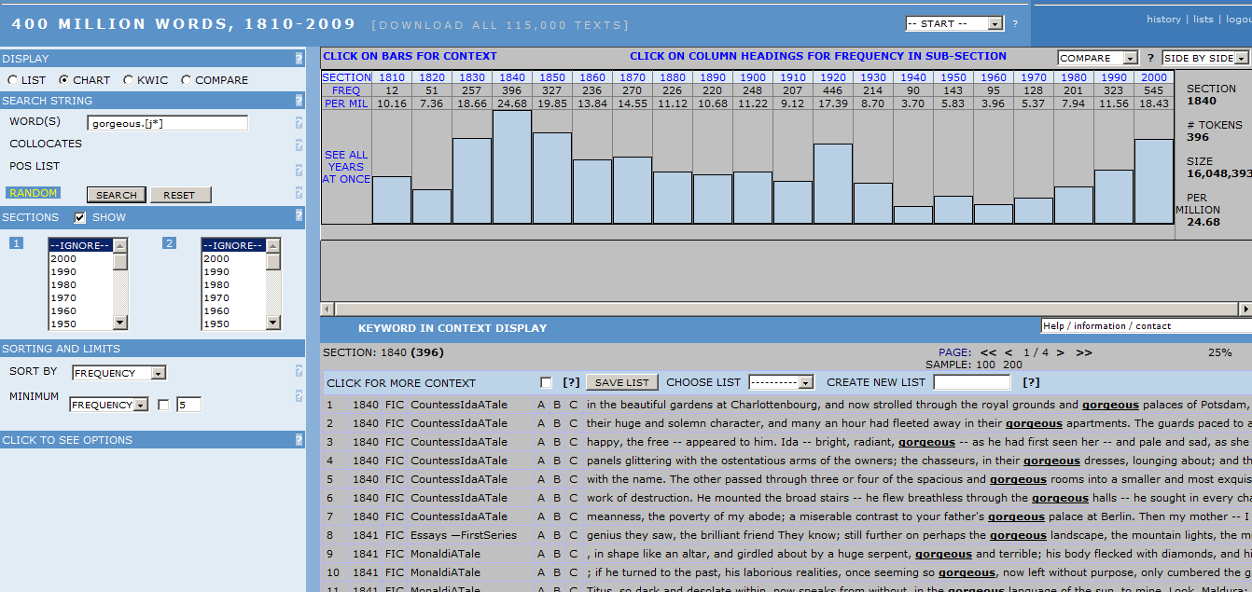Click the help icon in SECTIONS header
The height and width of the screenshot is (592, 1252).
299,216
